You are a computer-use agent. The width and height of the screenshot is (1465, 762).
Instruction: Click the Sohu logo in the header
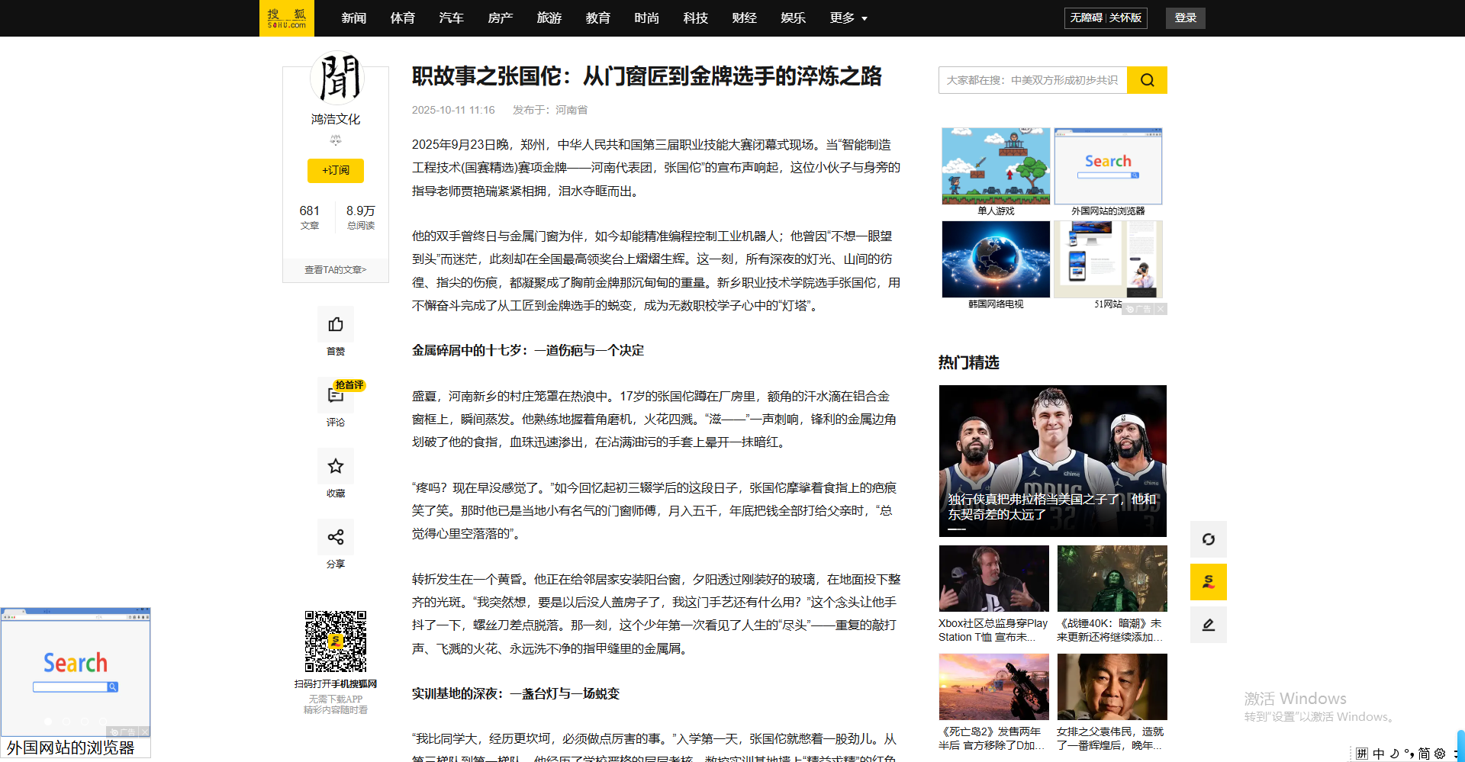[287, 18]
